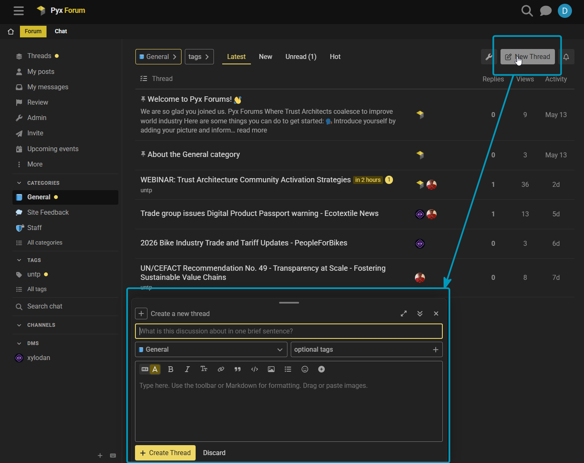Open Welcome to Pyx Forums thread
This screenshot has width=584, height=463.
point(190,99)
